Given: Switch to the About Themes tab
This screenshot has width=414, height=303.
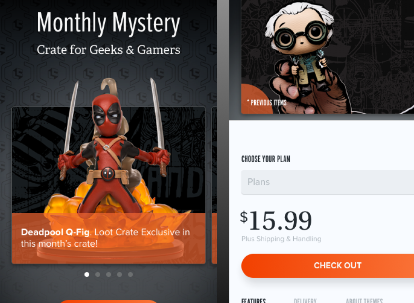Looking at the screenshot, I should click(x=364, y=301).
